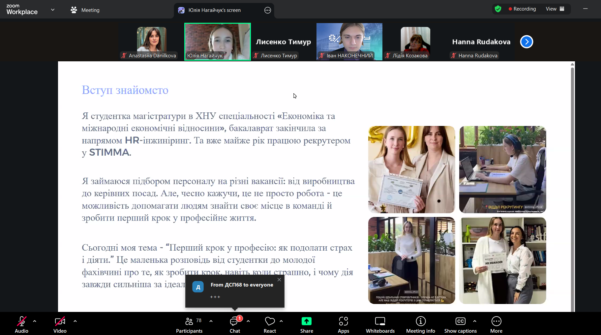Viewport: 601px width, 335px height.
Task: Open Meeting info
Action: coord(420,325)
